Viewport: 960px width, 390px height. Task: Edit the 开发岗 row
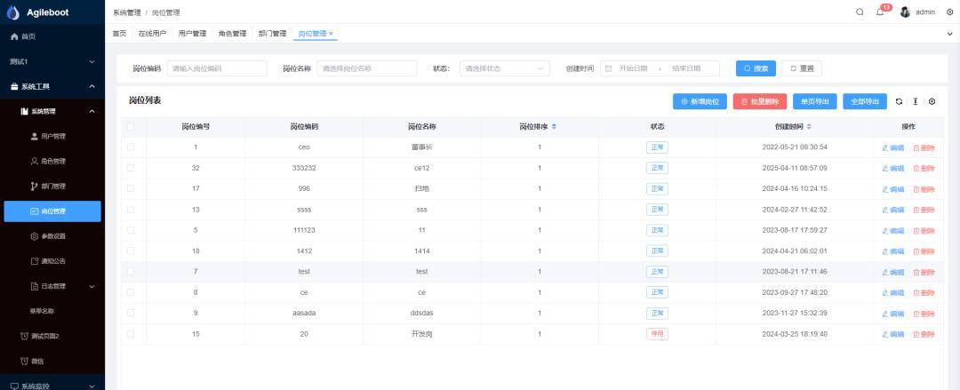coord(892,334)
